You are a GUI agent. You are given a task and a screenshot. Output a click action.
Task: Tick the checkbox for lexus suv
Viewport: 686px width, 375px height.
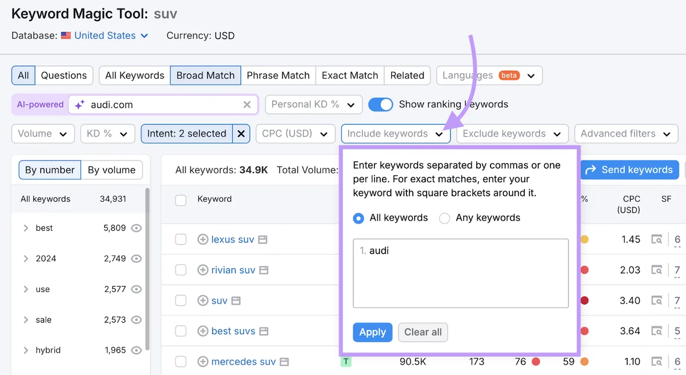[x=181, y=240]
